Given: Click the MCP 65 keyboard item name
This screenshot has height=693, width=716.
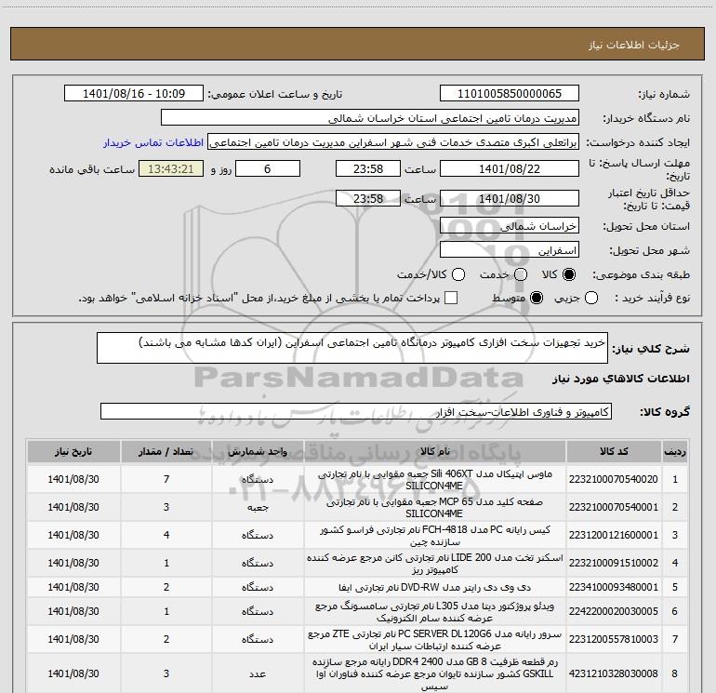Looking at the screenshot, I should [x=435, y=508].
